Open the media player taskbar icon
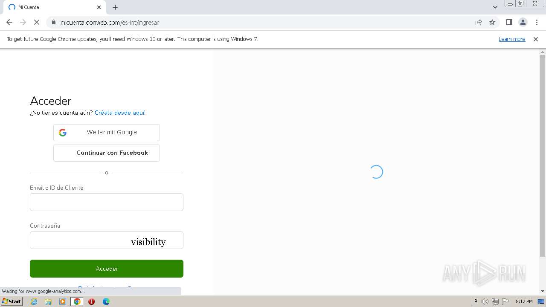This screenshot has width=546, height=307. (x=63, y=301)
